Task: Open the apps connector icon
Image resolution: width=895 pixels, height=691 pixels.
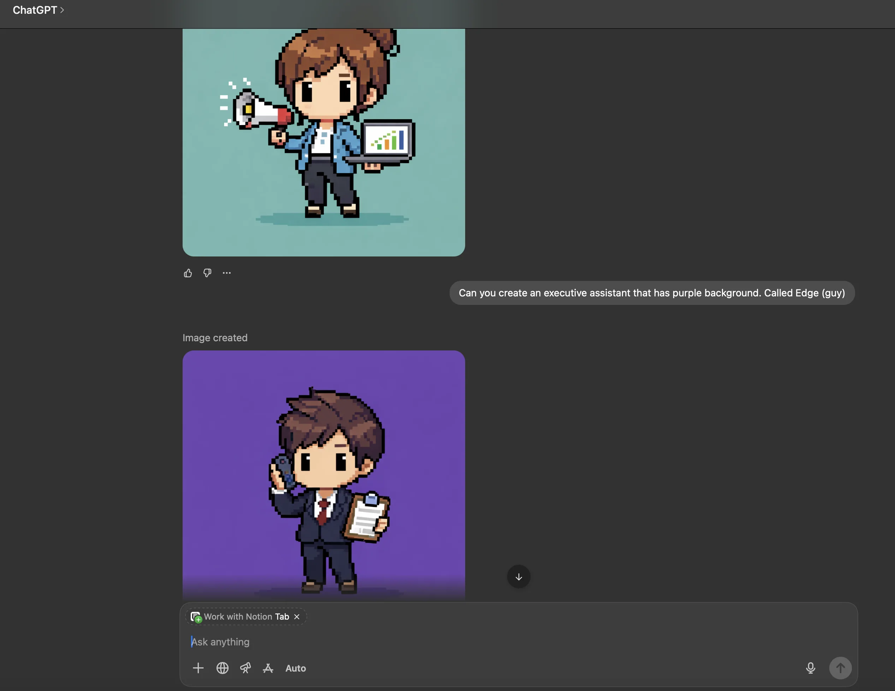Action: click(268, 668)
